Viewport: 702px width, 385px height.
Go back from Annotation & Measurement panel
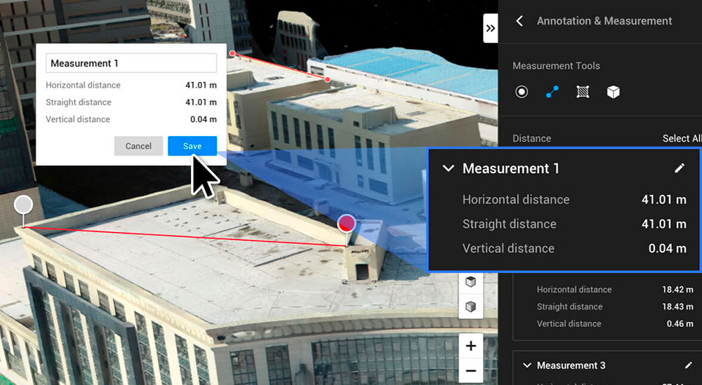point(519,21)
